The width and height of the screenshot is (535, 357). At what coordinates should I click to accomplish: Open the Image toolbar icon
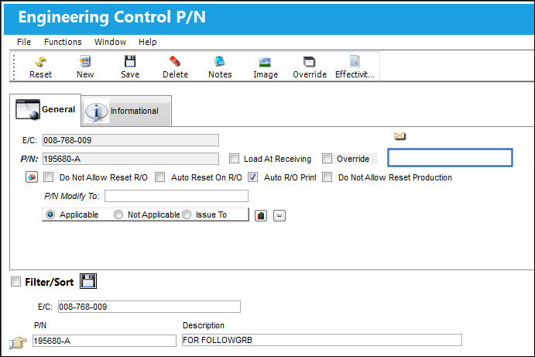point(265,62)
